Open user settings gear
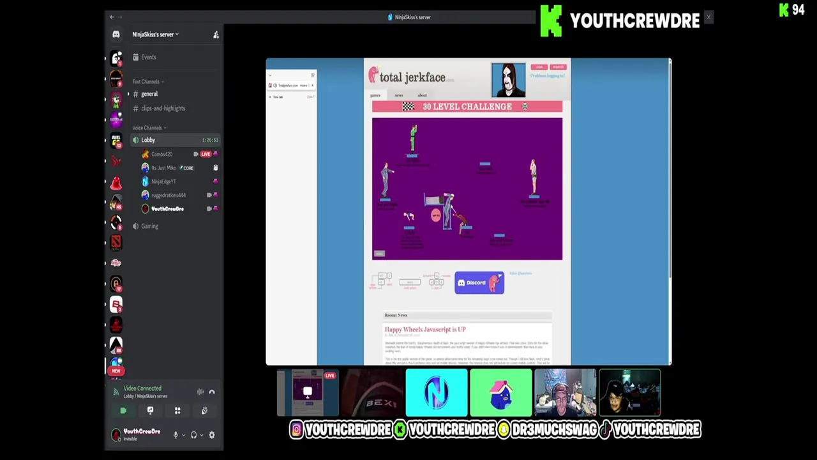This screenshot has height=460, width=817. pyautogui.click(x=212, y=435)
